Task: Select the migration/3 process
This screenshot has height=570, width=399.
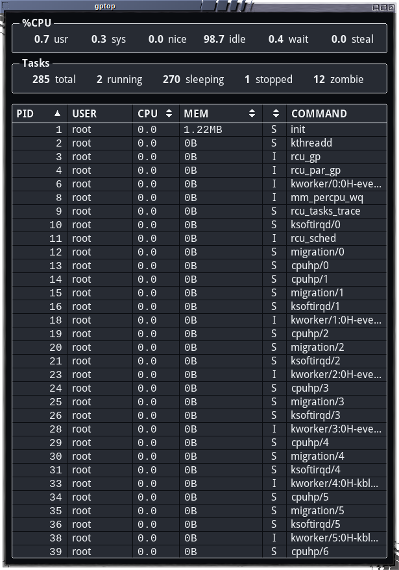Action: pos(199,403)
